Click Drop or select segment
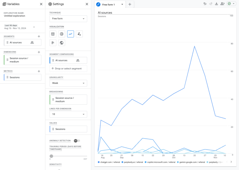This screenshot has height=170, width=239. click(x=68, y=68)
